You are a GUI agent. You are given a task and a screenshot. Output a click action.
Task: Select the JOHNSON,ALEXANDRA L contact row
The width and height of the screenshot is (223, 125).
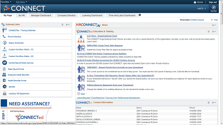pos(147,122)
